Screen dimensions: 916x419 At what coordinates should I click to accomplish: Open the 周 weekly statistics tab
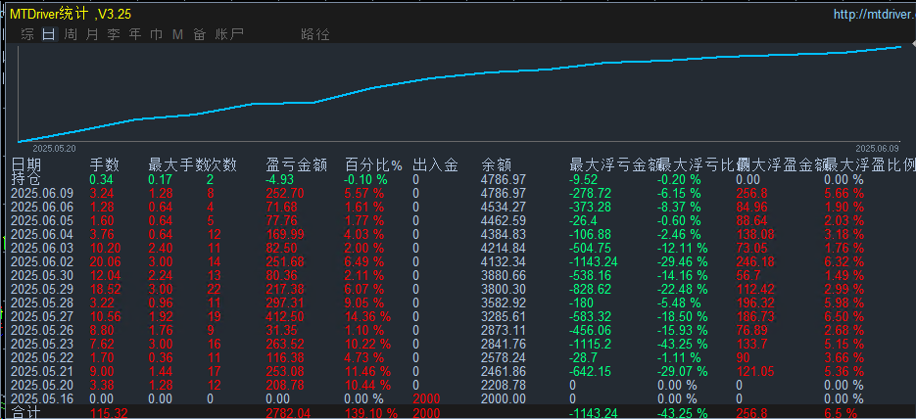coord(71,34)
